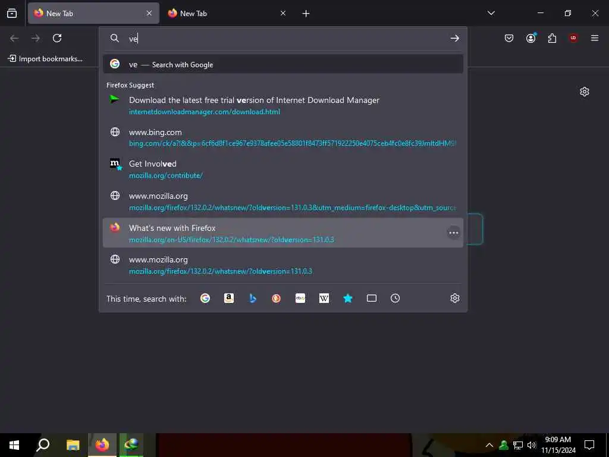609x457 pixels.
Task: Close the first New Tab
Action: pyautogui.click(x=149, y=13)
